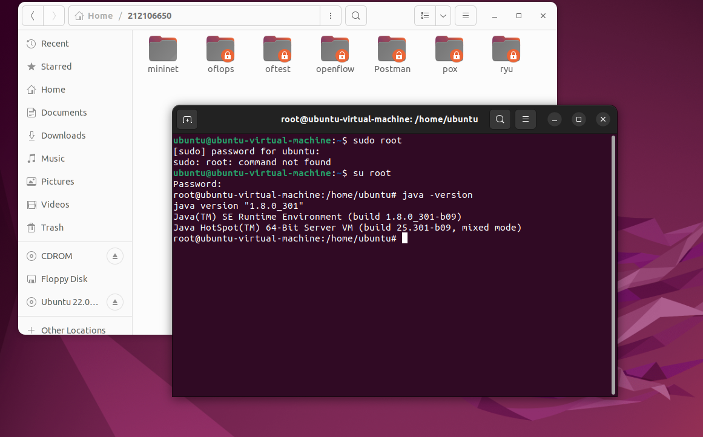The image size is (703, 437).
Task: Click the 'su root' command line
Action: pos(282,173)
